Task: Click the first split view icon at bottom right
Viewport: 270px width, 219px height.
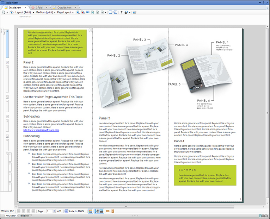Action: coord(260,216)
